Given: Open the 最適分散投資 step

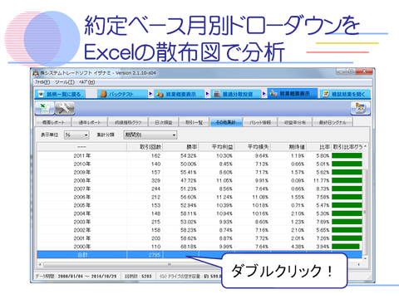Looking at the screenshot, I should (x=236, y=94).
